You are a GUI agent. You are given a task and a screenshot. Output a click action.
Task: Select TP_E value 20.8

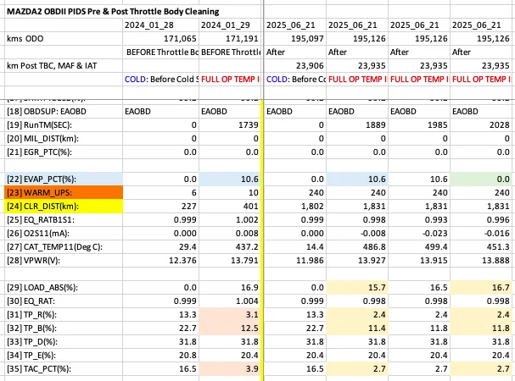(160, 355)
